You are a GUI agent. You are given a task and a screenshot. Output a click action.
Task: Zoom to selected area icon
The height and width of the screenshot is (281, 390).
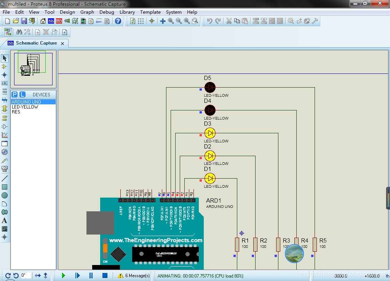[x=195, y=21]
